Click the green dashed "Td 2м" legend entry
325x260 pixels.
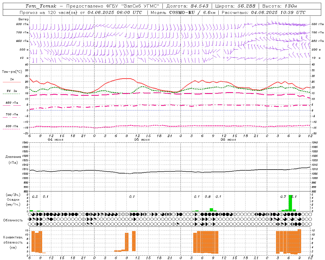click(12, 92)
